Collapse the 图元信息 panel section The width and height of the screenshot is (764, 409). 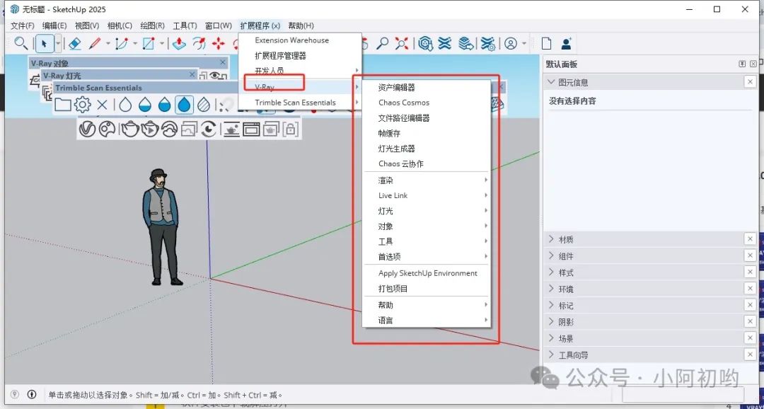click(x=551, y=82)
